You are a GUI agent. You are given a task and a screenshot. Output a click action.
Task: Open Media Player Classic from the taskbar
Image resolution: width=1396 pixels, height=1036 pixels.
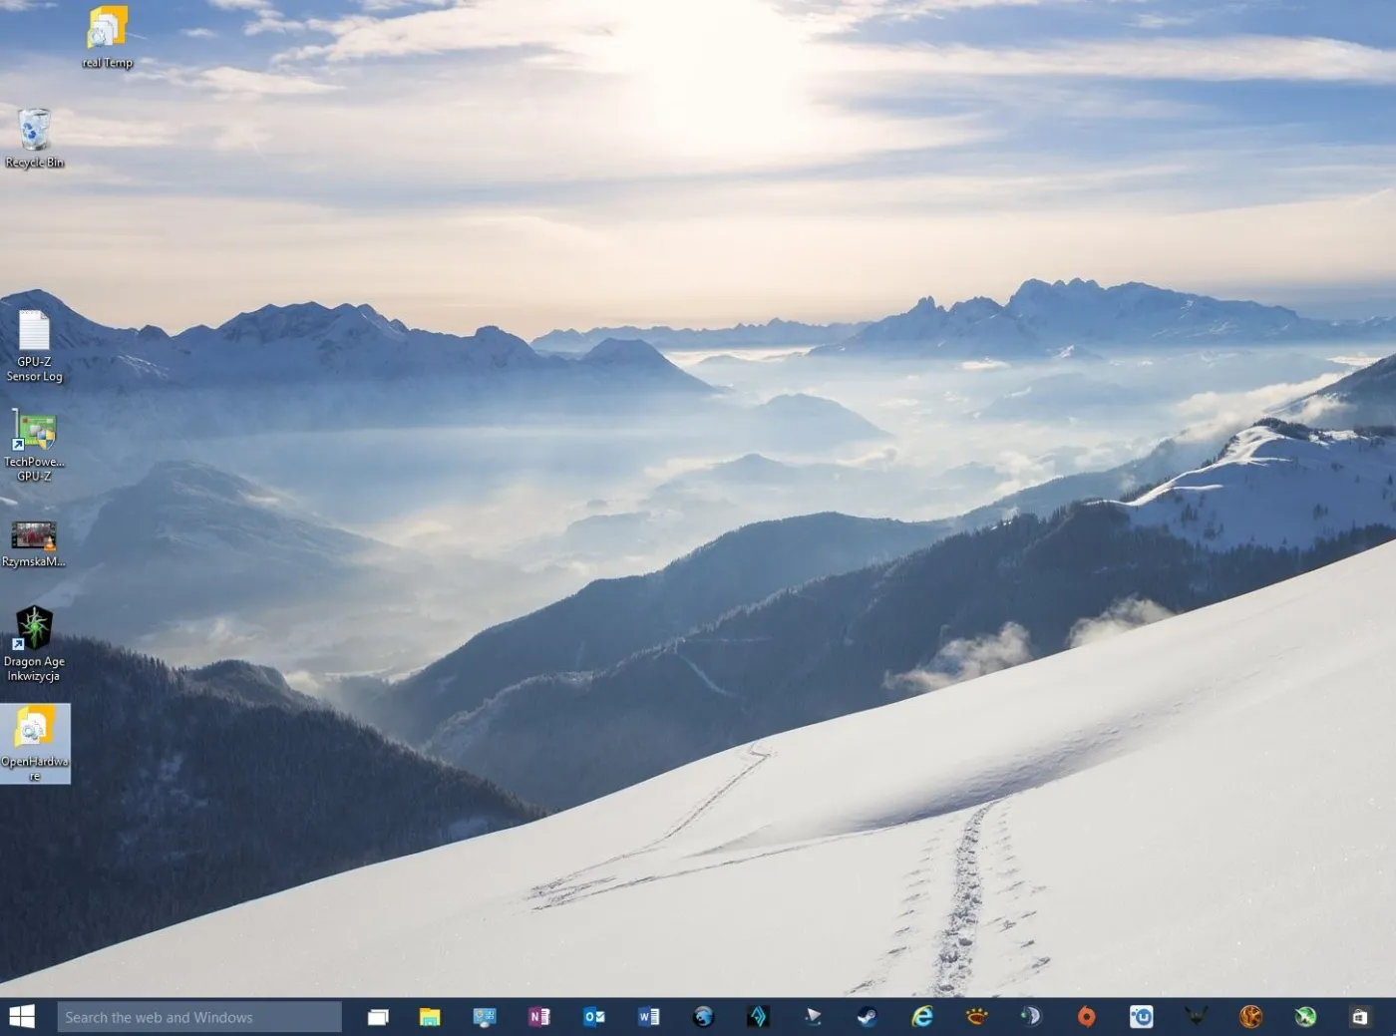tap(813, 1016)
